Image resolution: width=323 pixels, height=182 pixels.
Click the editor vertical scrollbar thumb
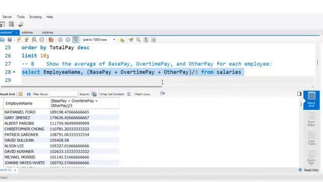317,62
